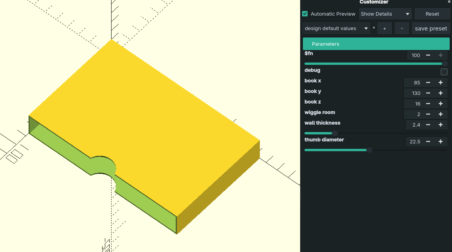Increase book x value
The image size is (452, 252).
pos(441,82)
